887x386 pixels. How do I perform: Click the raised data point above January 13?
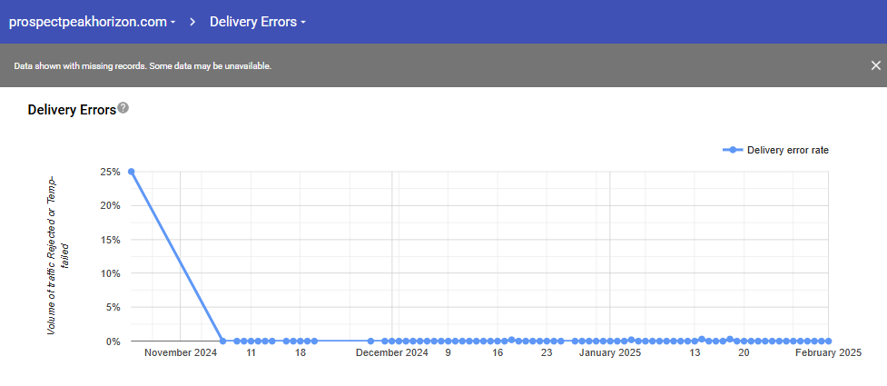point(701,339)
